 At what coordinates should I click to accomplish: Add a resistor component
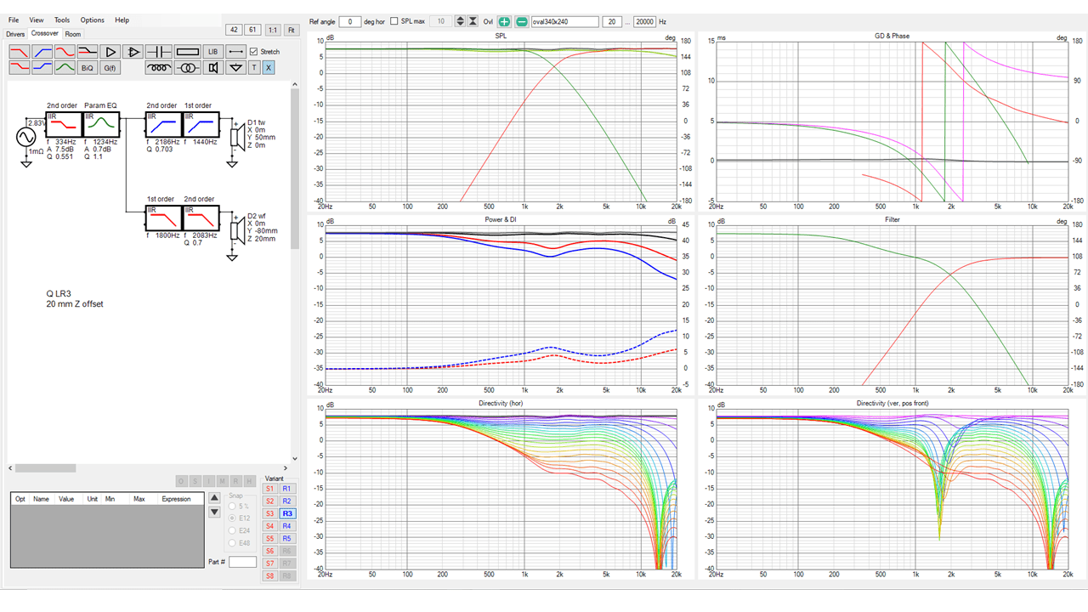[188, 52]
